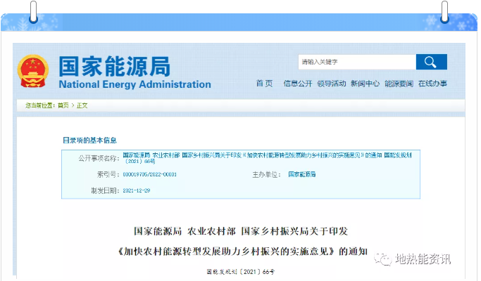The height and width of the screenshot is (281, 481).
Task: Click the issue date 2021-12-29
Action: (137, 190)
